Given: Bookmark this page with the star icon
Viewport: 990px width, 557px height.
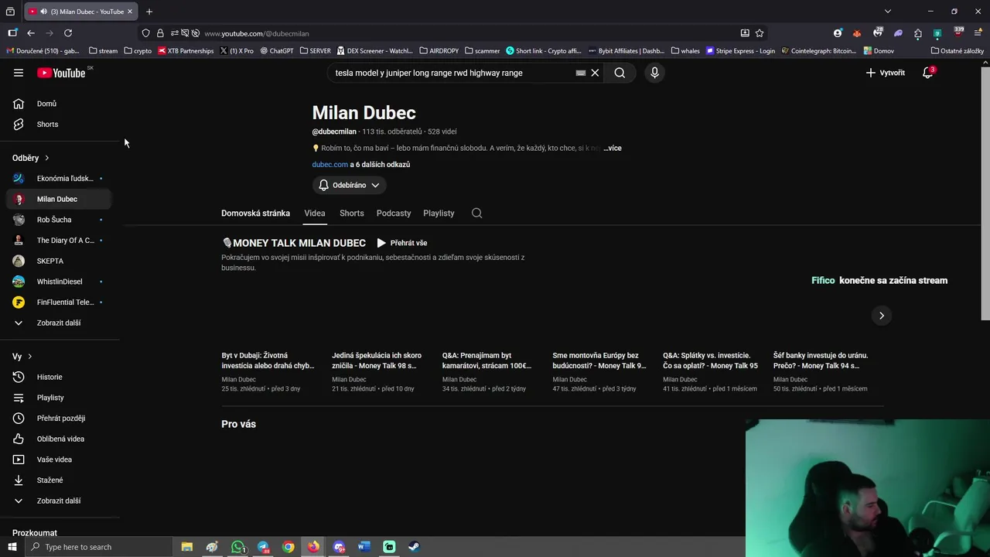Looking at the screenshot, I should pyautogui.click(x=760, y=33).
